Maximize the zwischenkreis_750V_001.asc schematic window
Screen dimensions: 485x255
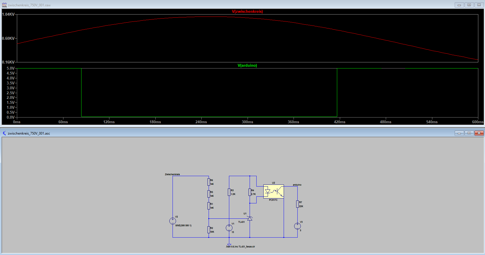[x=469, y=133]
